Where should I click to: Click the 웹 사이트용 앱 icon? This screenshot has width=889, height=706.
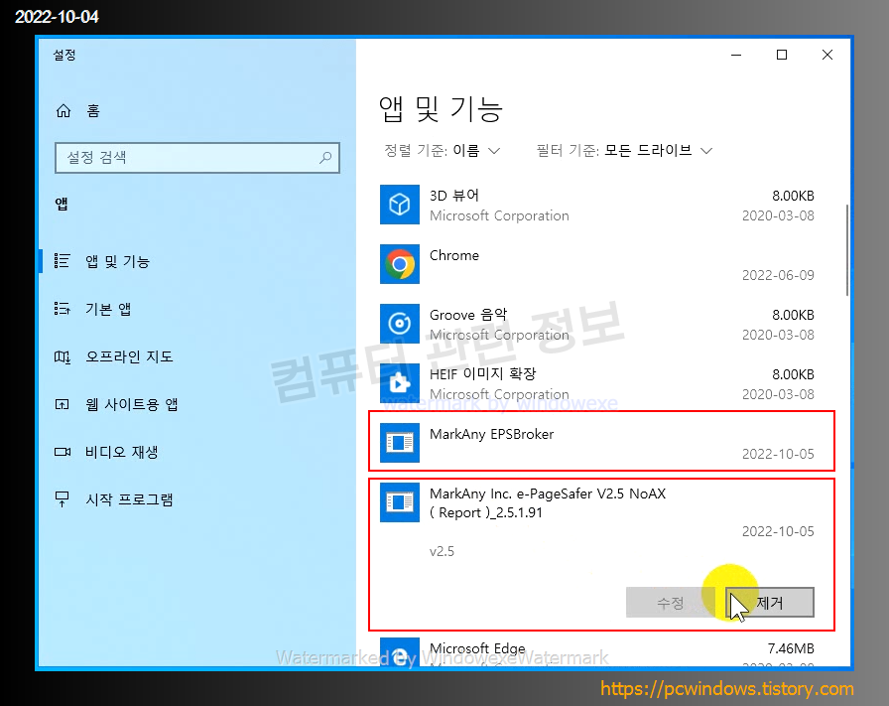tap(62, 404)
